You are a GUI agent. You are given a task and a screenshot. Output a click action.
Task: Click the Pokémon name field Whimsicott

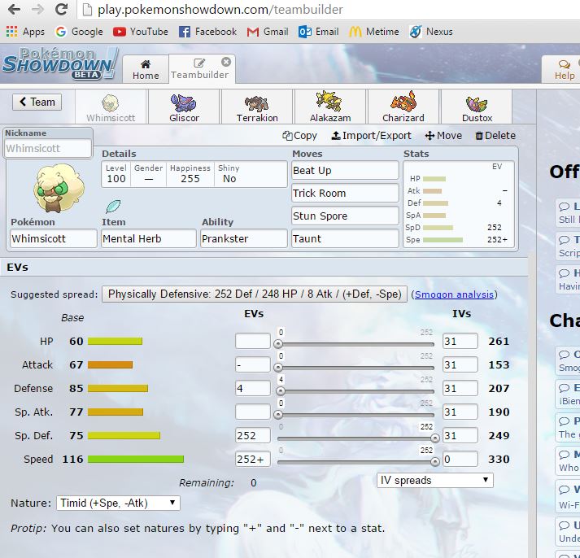(54, 238)
